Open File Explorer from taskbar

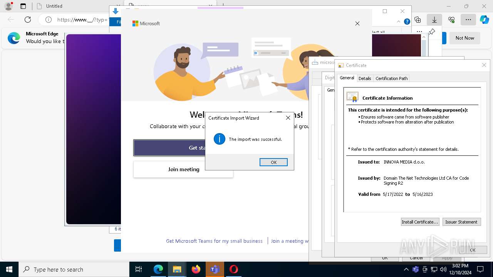click(x=177, y=269)
